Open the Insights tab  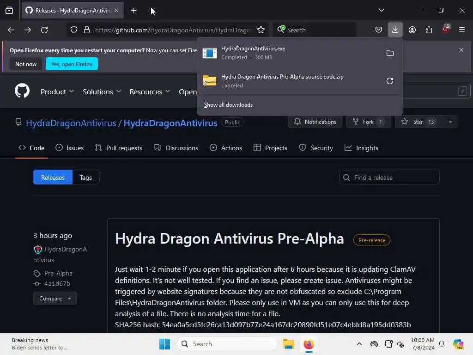[x=361, y=148]
